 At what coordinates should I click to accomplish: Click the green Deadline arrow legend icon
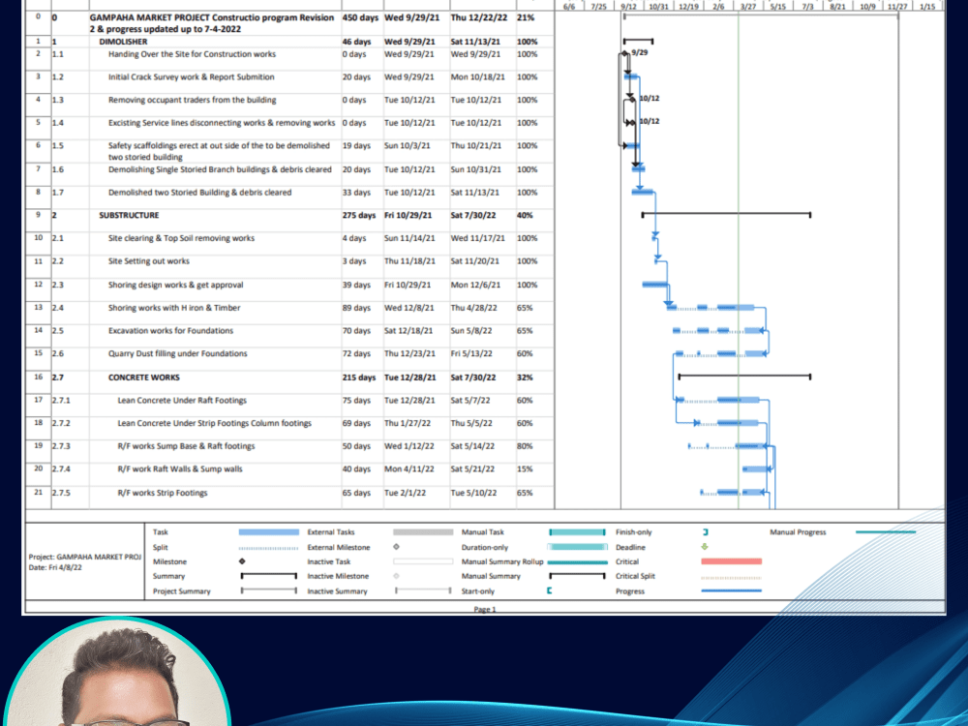pos(705,547)
